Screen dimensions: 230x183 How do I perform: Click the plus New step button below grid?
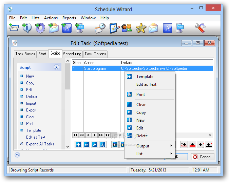click(x=78, y=145)
